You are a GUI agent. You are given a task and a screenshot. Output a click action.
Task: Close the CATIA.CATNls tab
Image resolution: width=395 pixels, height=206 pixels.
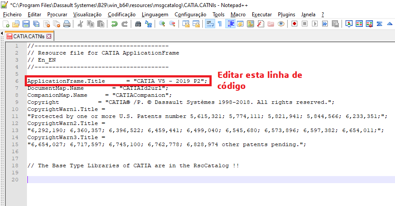coord(49,36)
